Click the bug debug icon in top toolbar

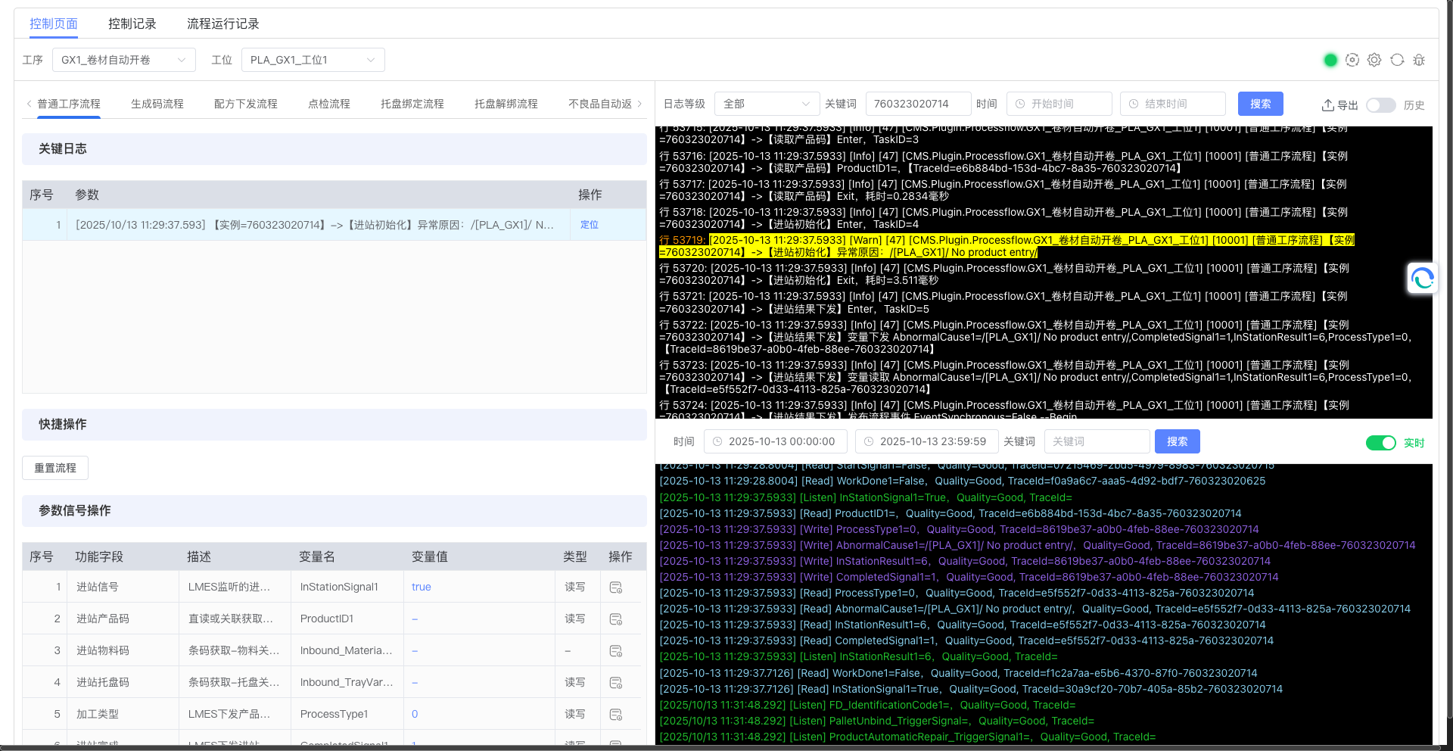coord(1419,60)
